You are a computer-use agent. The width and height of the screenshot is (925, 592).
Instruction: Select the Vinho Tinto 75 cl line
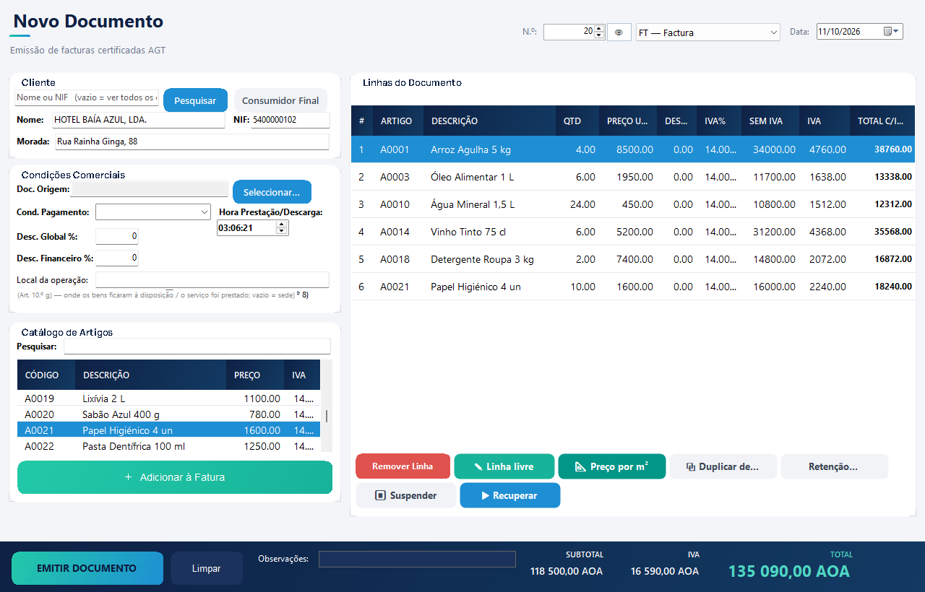click(x=632, y=232)
